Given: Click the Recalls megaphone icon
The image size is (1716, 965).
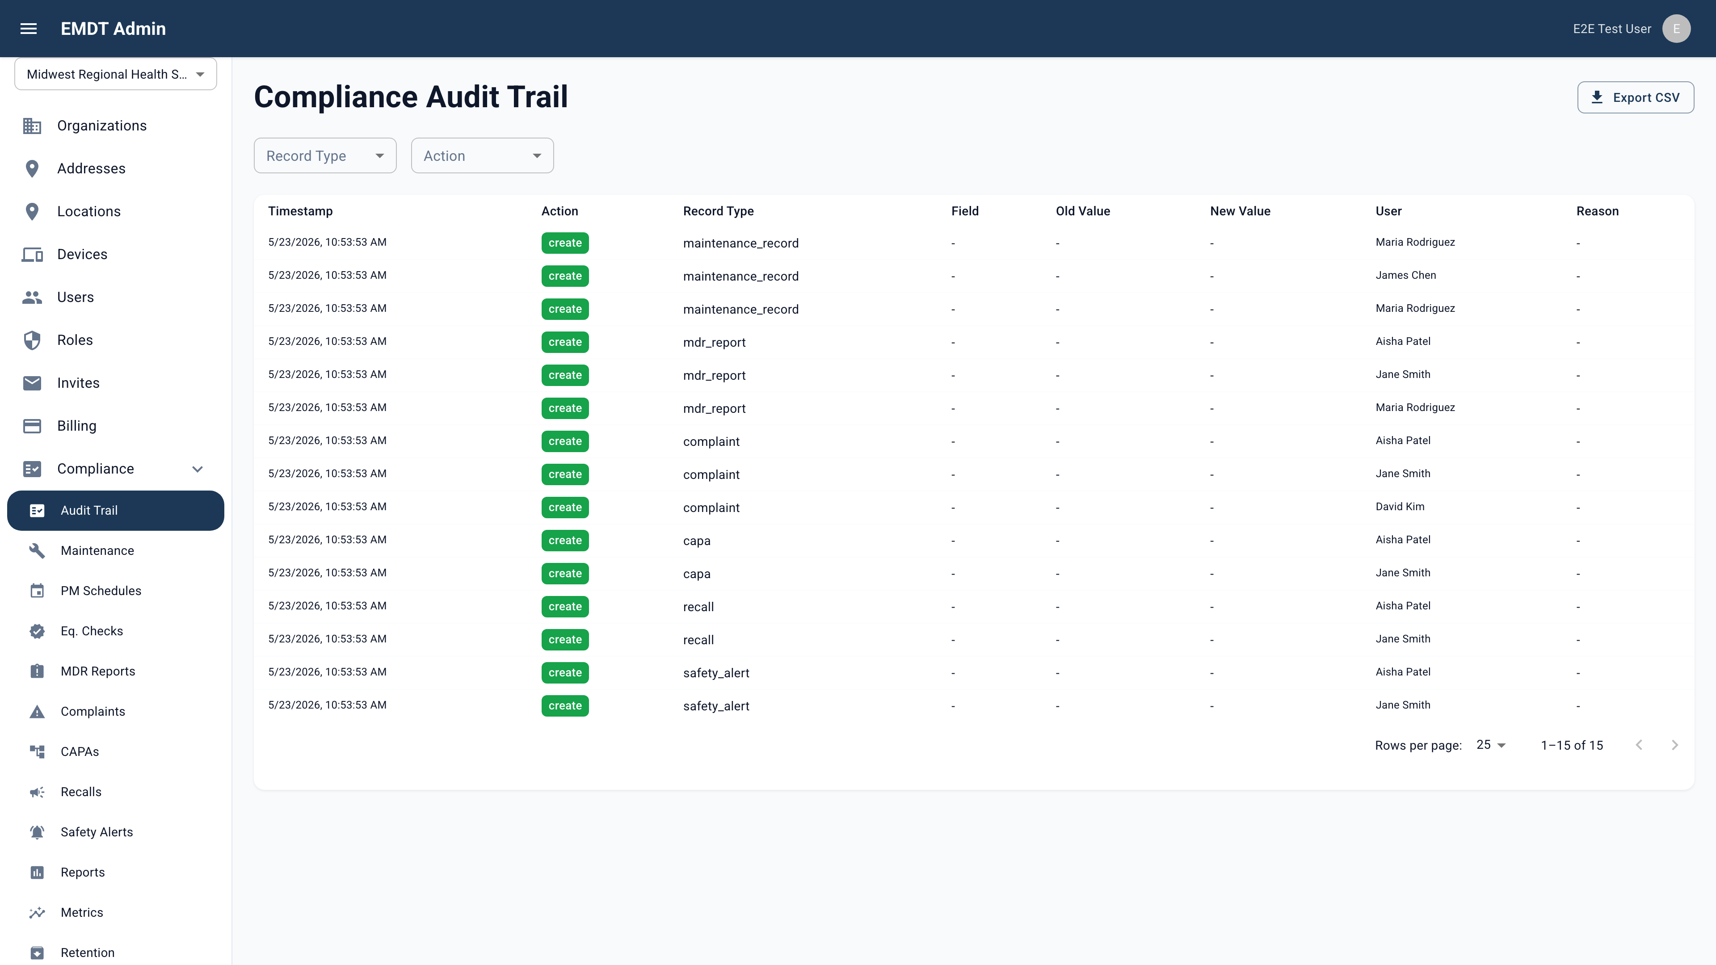Looking at the screenshot, I should pos(37,792).
